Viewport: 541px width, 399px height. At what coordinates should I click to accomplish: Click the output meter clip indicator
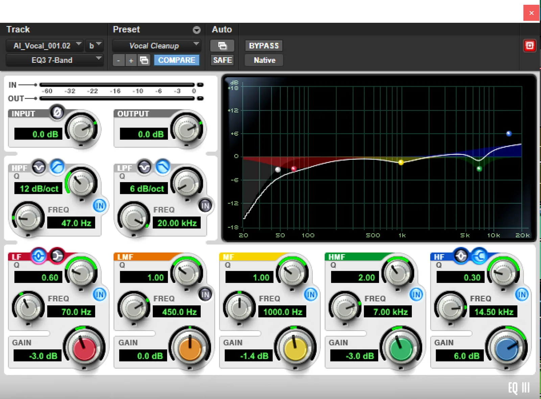coord(200,98)
